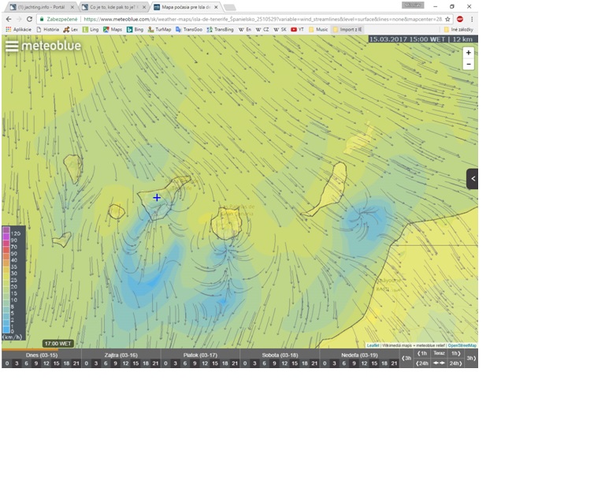Open the Chrome three-dot menu
Viewport: 605px width, 484px height.
(x=472, y=19)
